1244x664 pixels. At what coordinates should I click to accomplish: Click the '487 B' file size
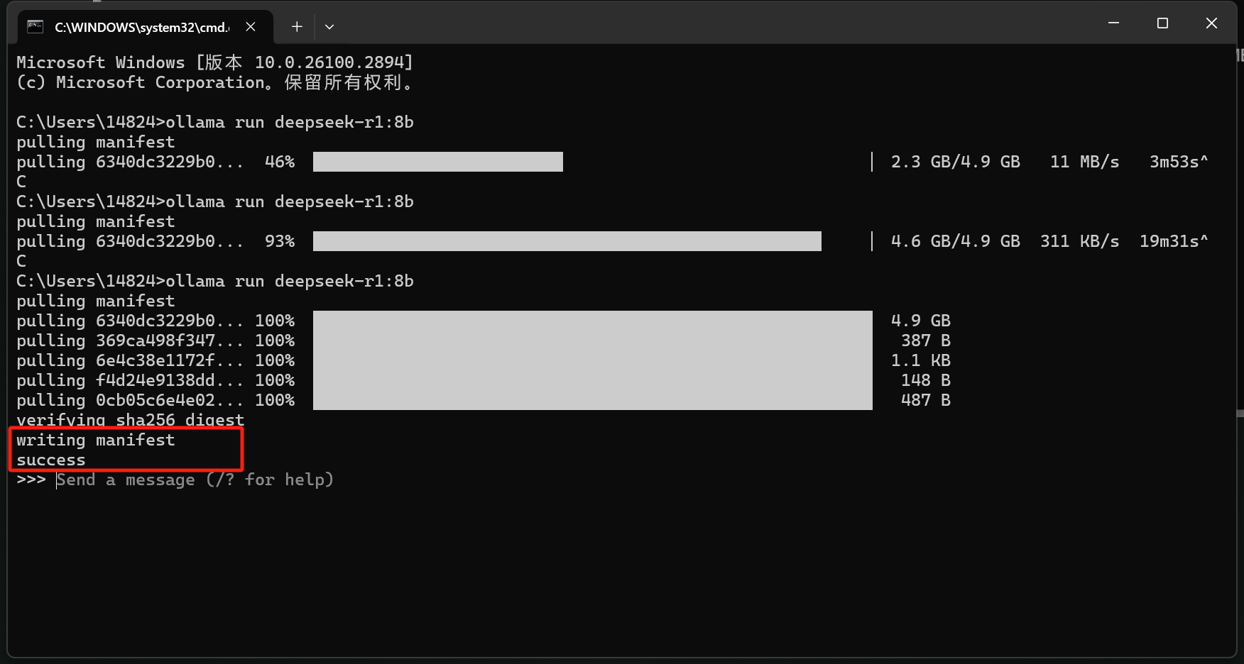tap(926, 400)
